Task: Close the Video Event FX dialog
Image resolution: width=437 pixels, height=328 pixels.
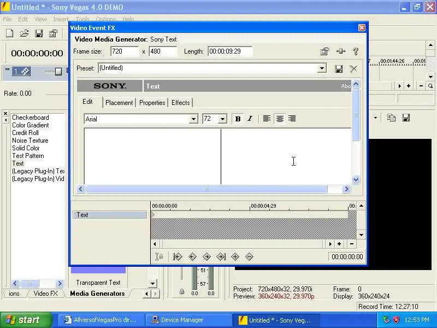Action: 362,28
